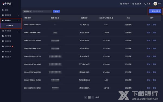Click 查看 for coupon ID ending 786888
The height and width of the screenshot is (102, 163).
click(x=154, y=41)
